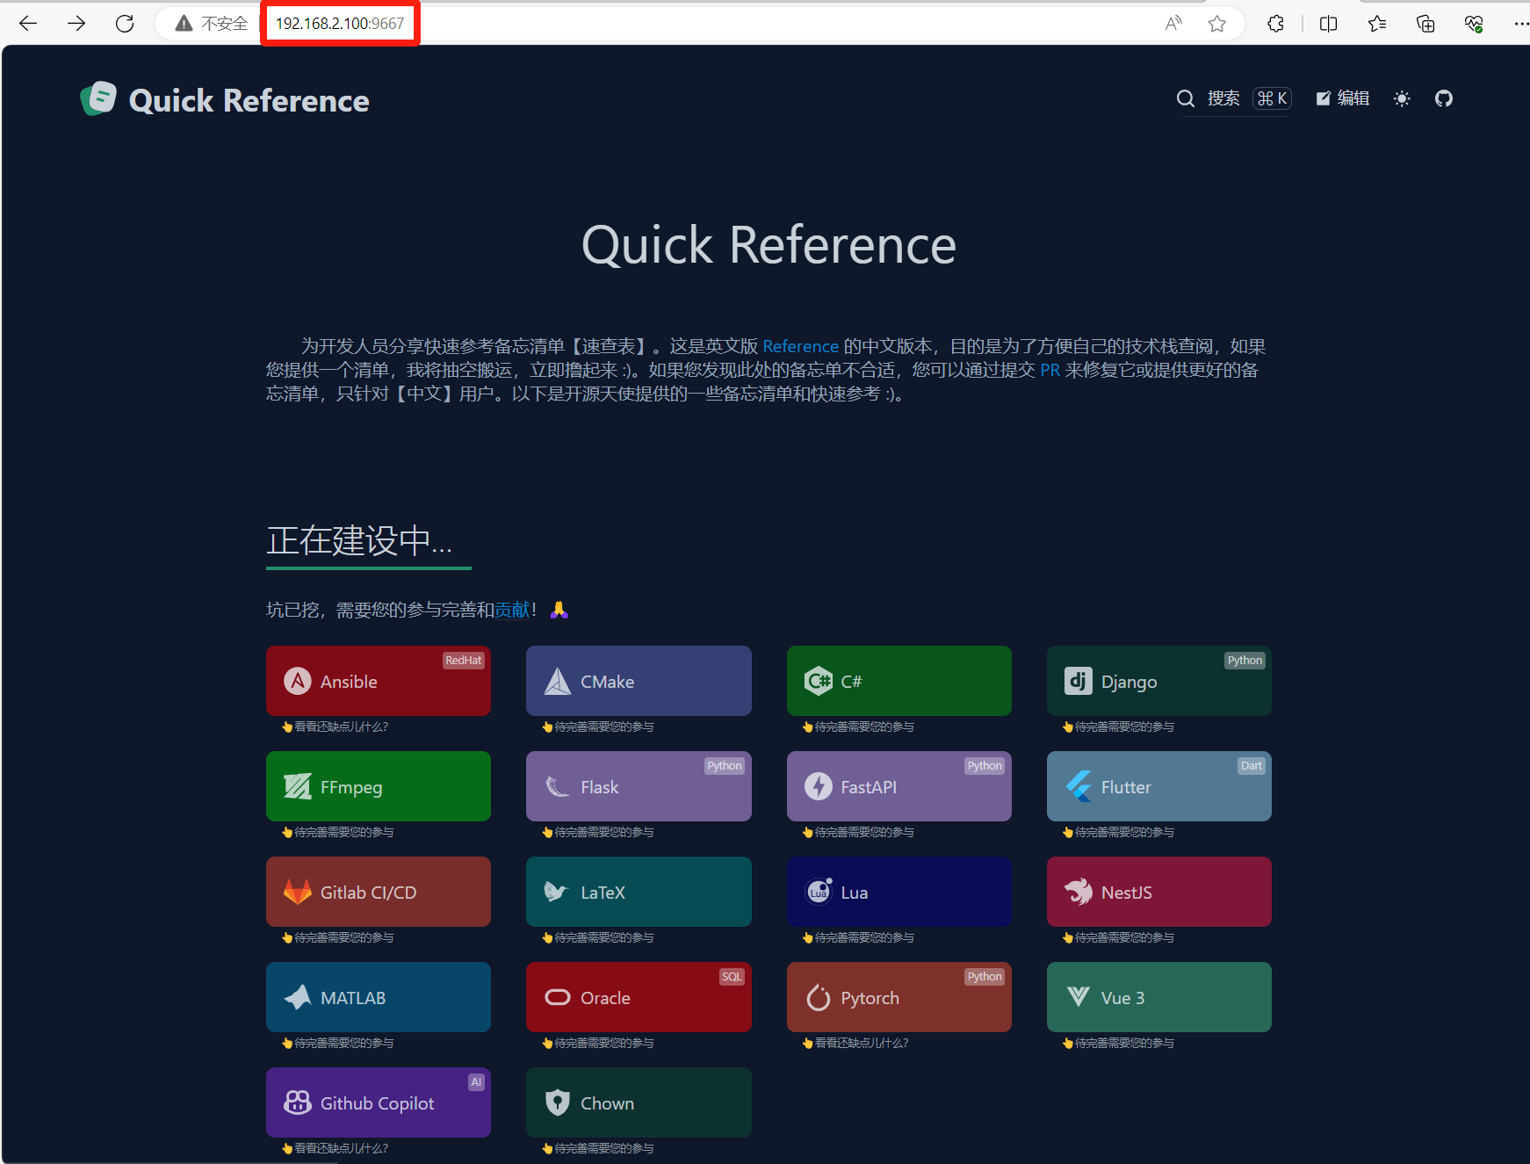Toggle the light/dark theme sun icon
Screen dimensions: 1530x1164
[x=1402, y=98]
